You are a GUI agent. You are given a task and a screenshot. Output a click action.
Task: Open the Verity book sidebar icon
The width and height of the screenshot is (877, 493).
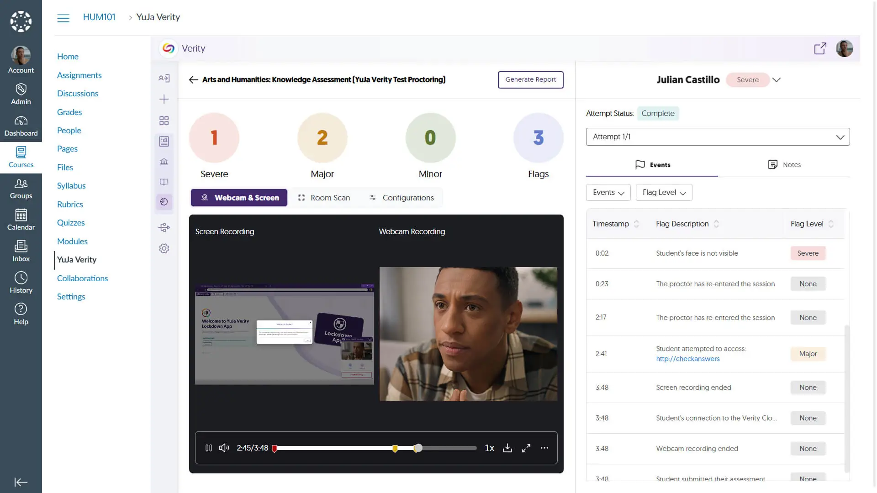(164, 182)
